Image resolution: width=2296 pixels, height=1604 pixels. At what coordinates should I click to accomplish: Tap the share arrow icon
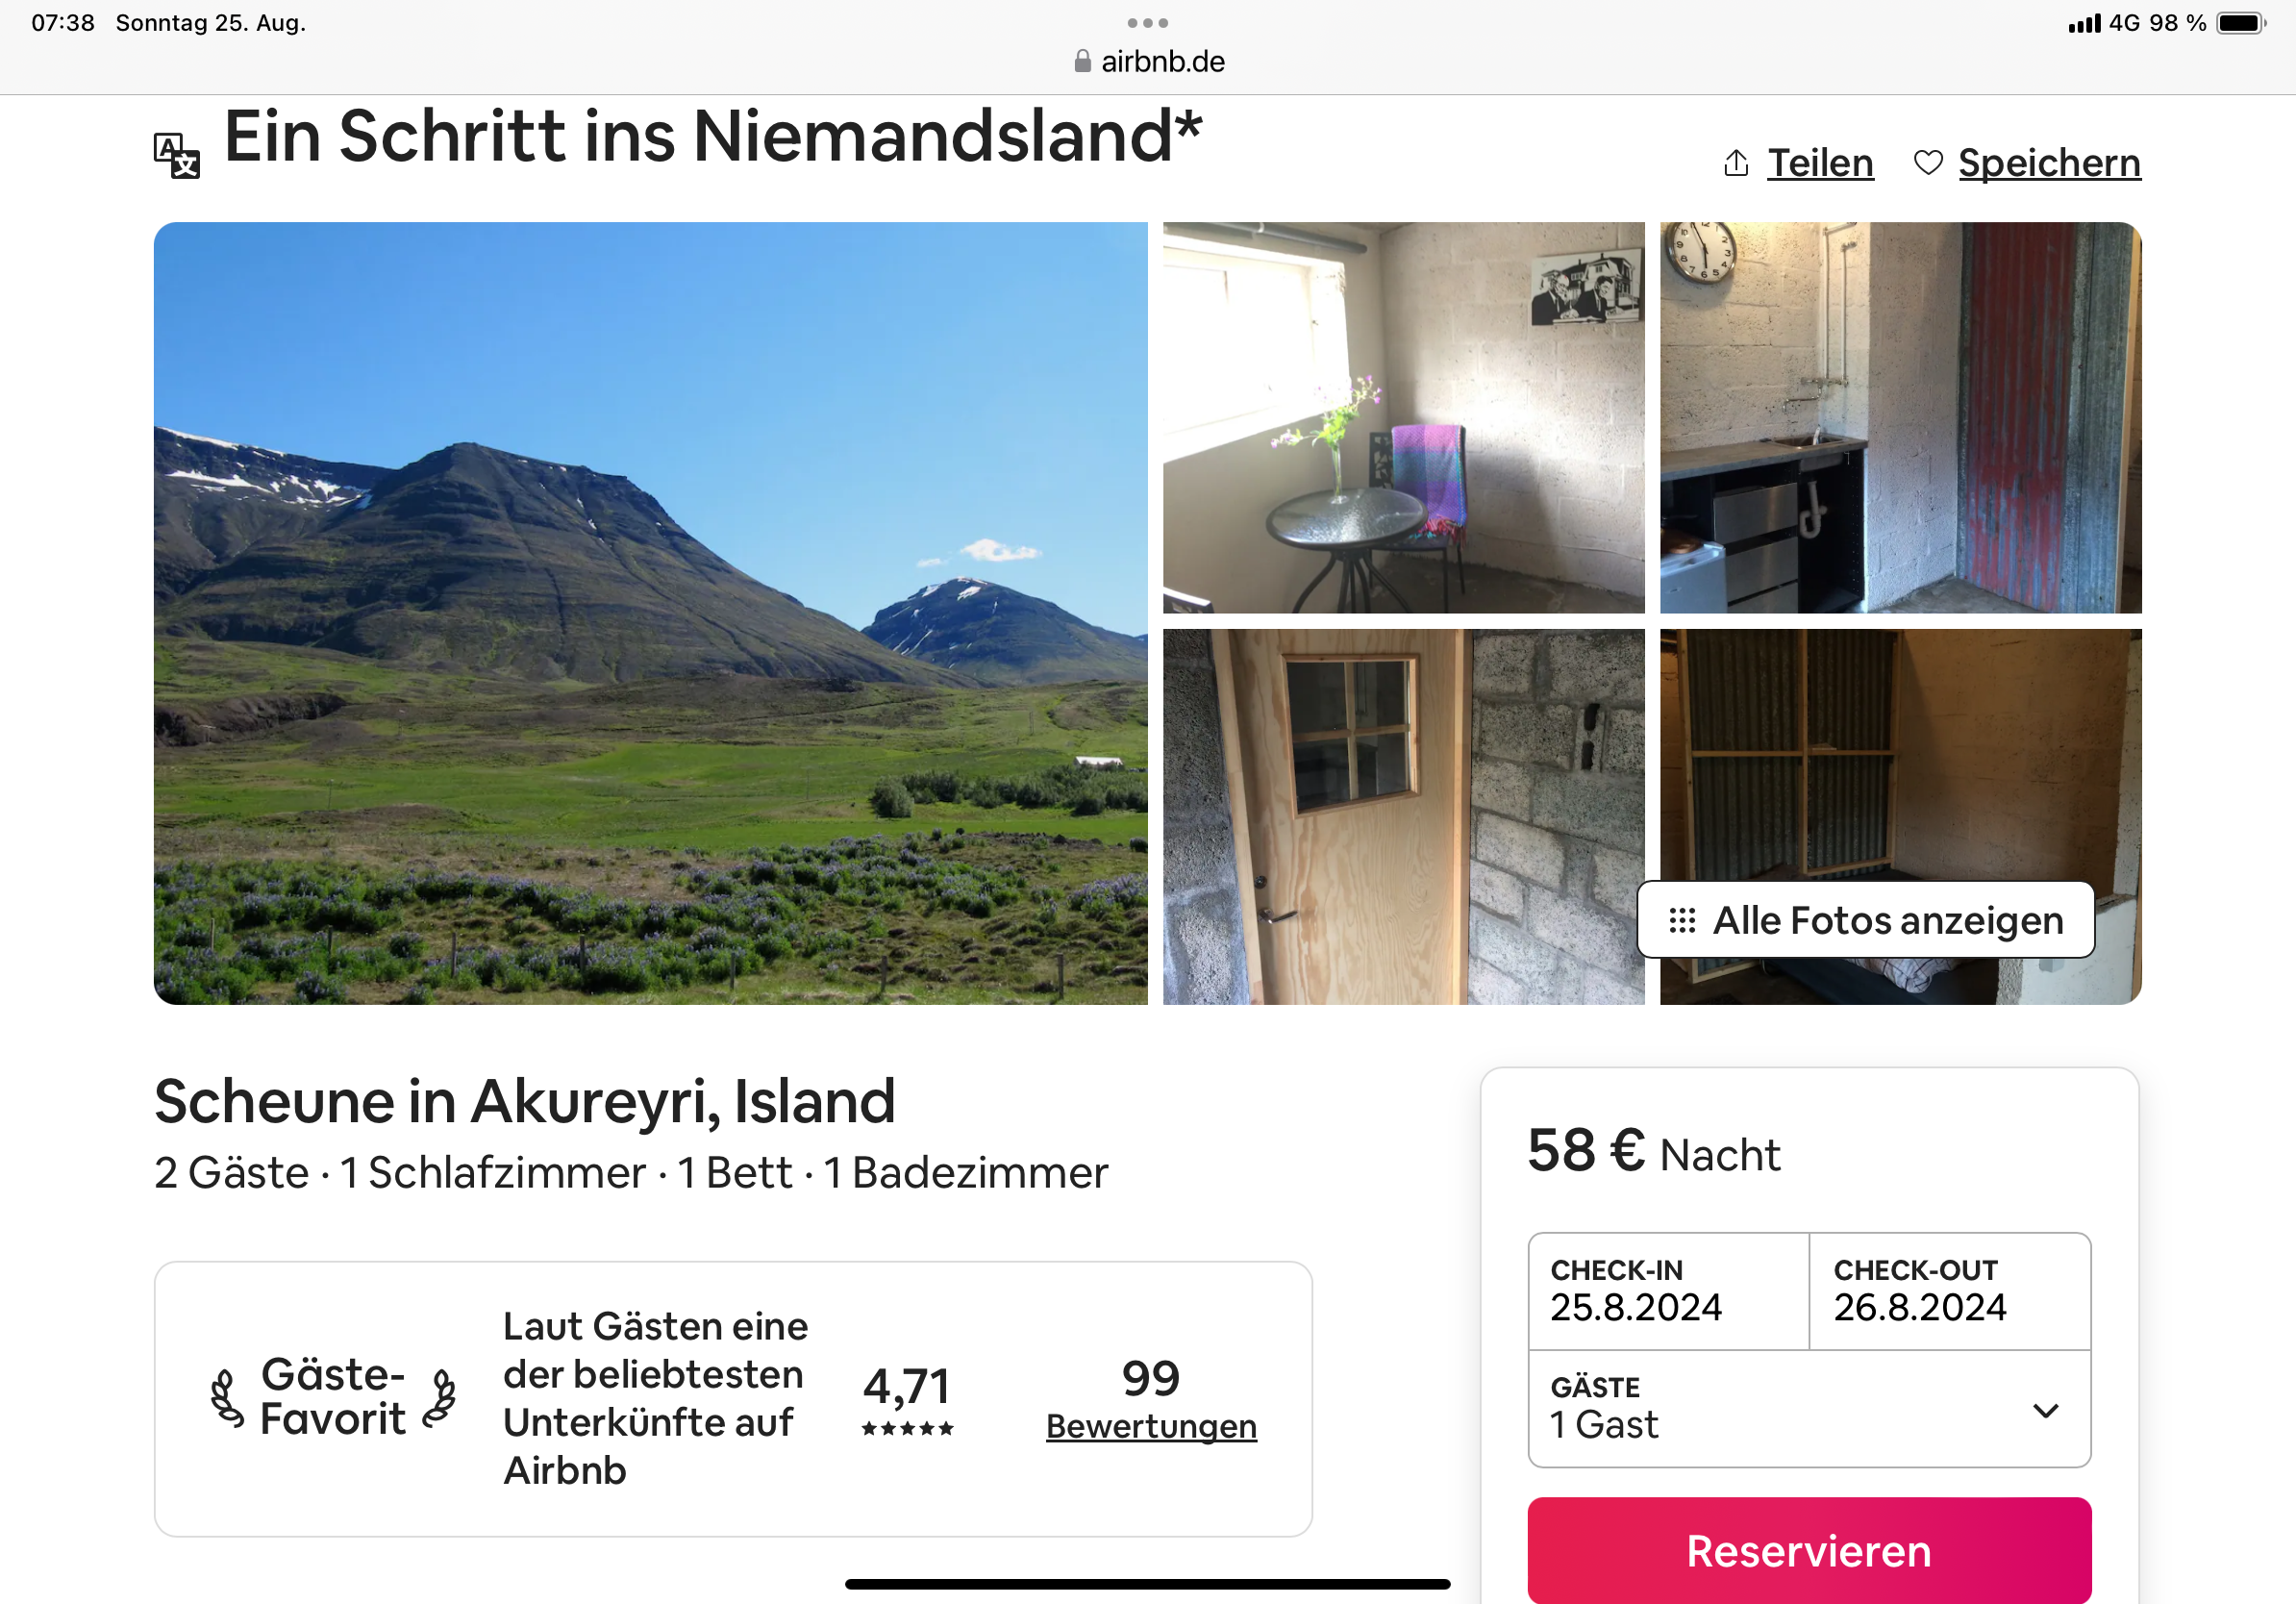(x=1736, y=163)
